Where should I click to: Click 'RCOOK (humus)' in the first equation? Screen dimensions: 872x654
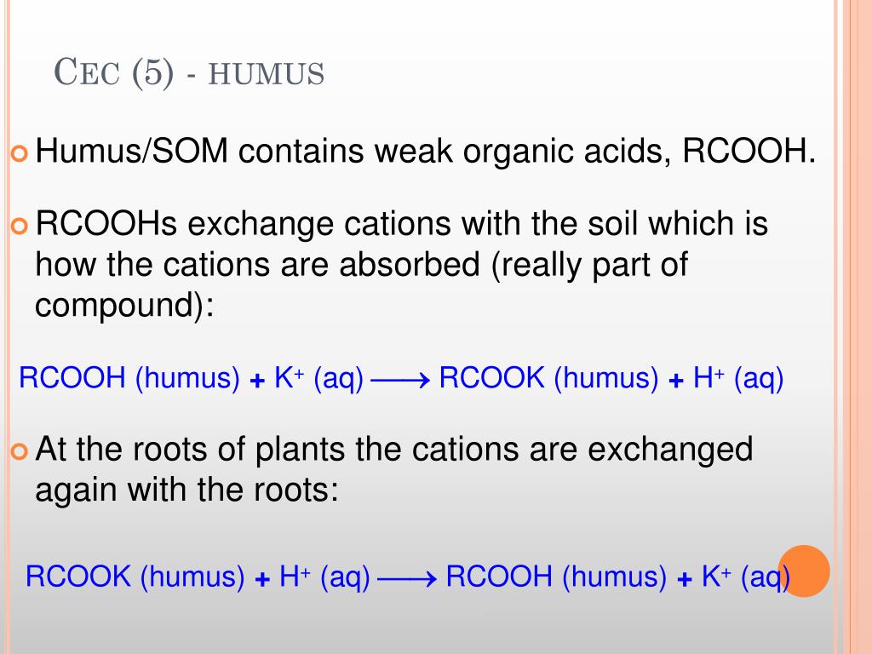point(548,378)
